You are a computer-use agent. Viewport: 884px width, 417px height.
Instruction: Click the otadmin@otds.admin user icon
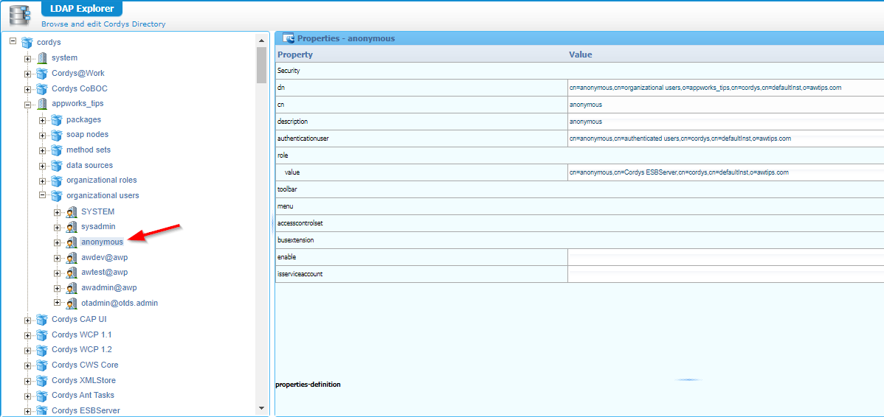72,304
